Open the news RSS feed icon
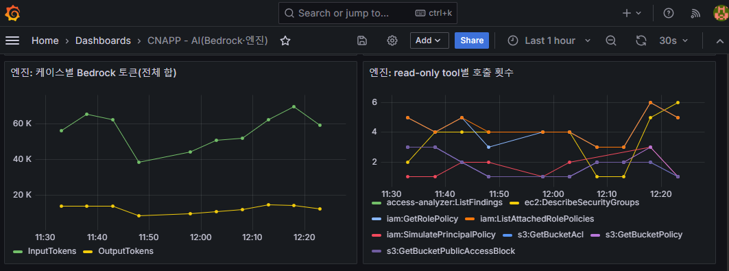 coord(695,14)
